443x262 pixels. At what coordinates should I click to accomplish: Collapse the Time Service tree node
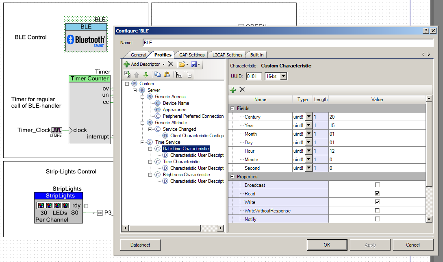(x=142, y=142)
